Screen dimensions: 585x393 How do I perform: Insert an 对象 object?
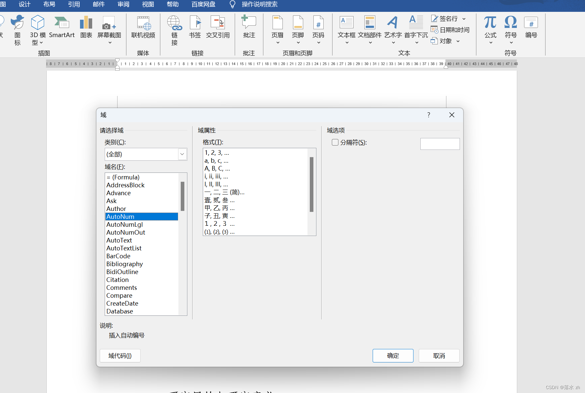coord(441,41)
